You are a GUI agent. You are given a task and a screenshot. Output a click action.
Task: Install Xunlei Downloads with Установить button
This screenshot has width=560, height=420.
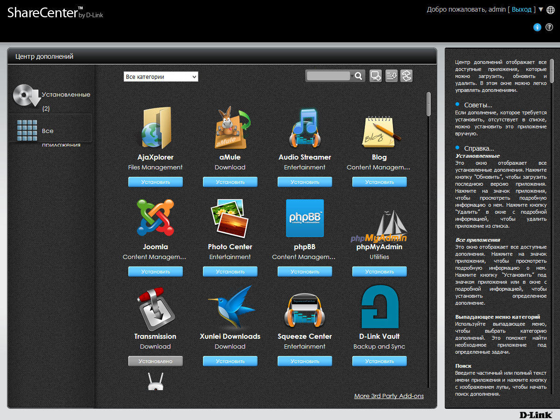(230, 361)
